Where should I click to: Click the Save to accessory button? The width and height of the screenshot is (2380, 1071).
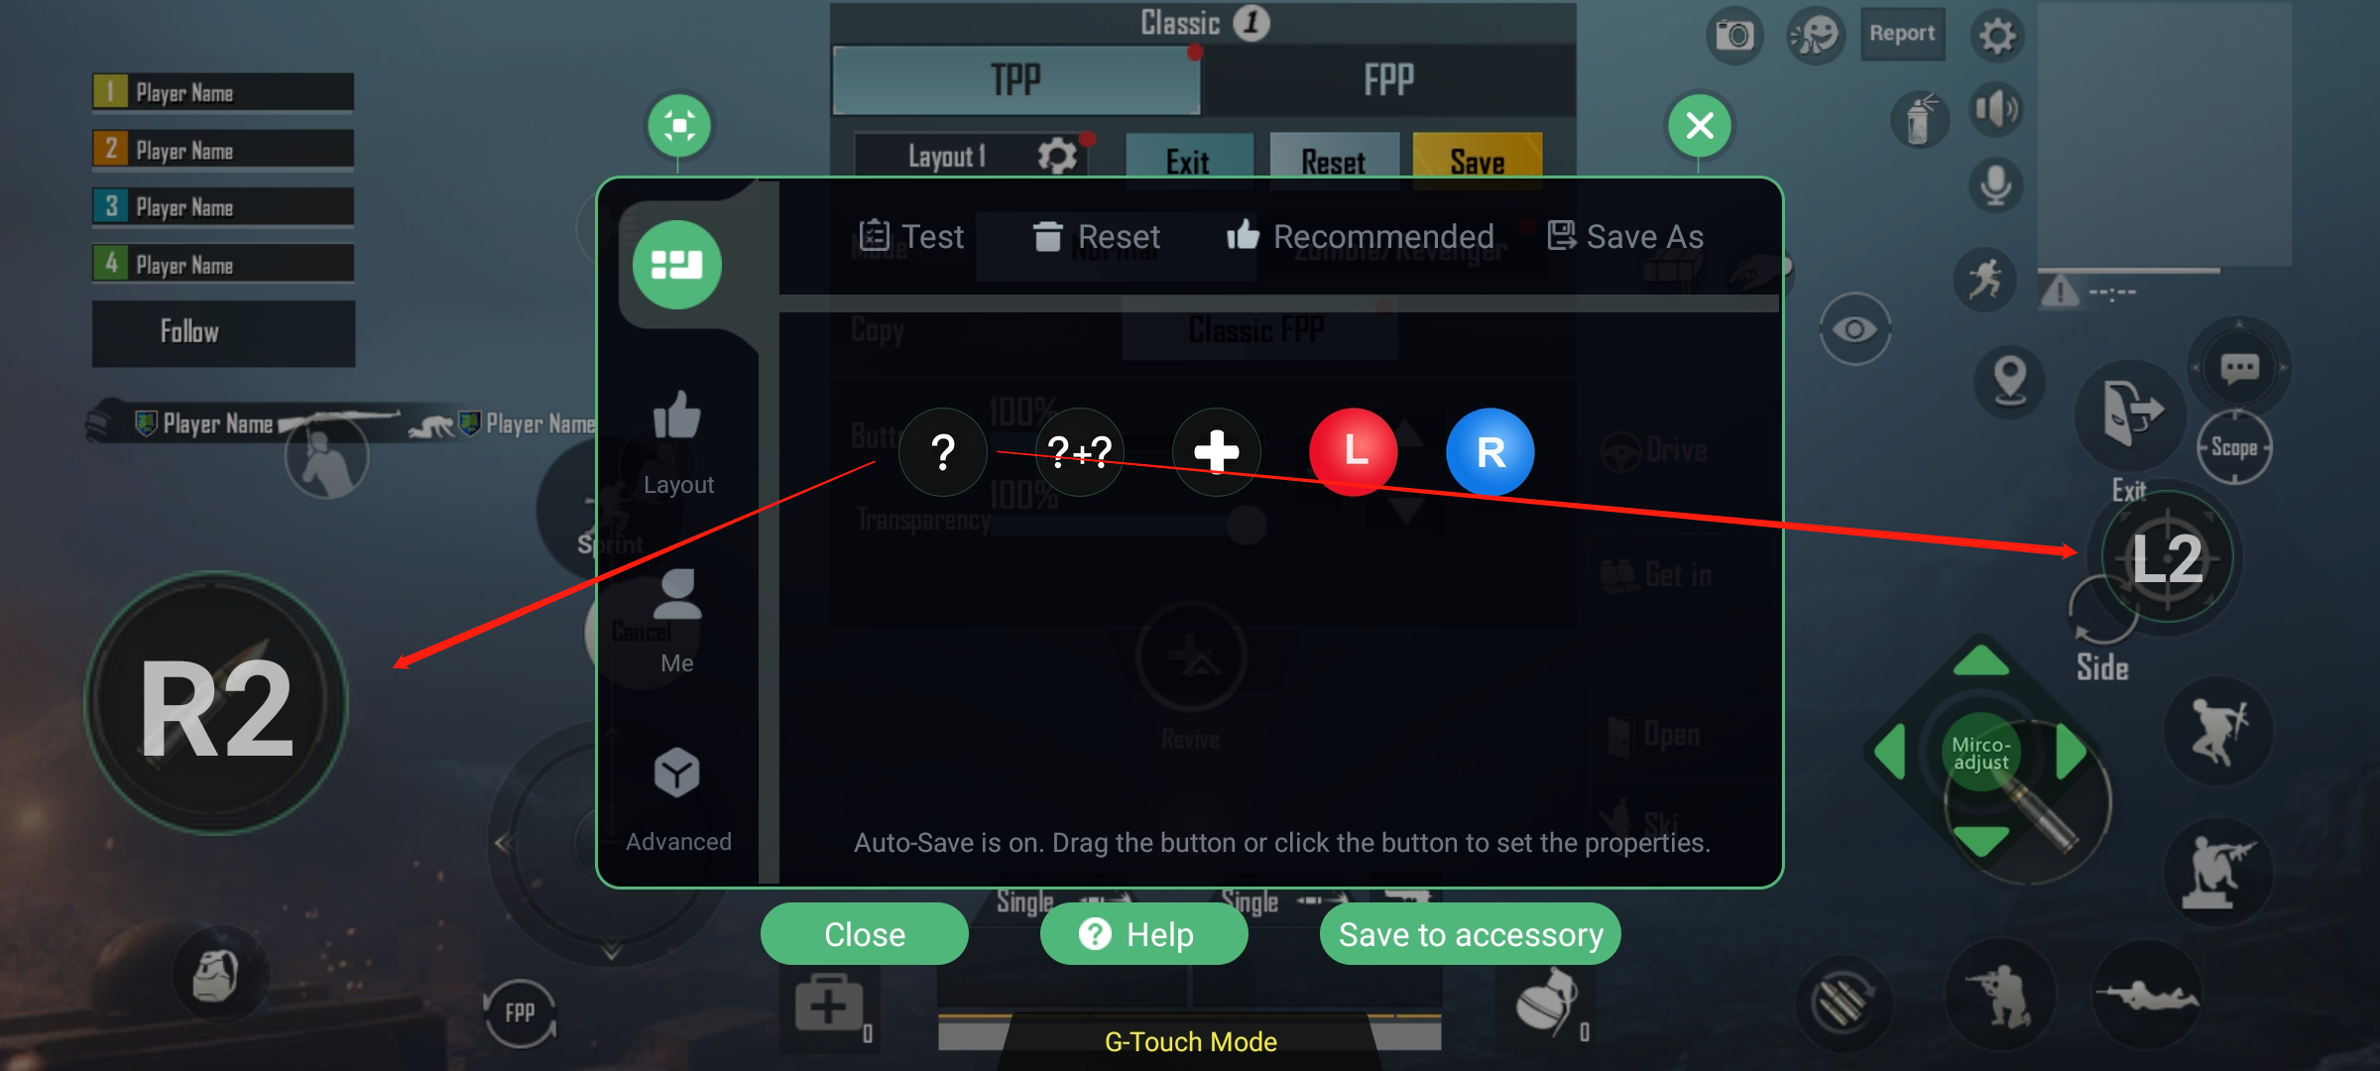[x=1471, y=934]
